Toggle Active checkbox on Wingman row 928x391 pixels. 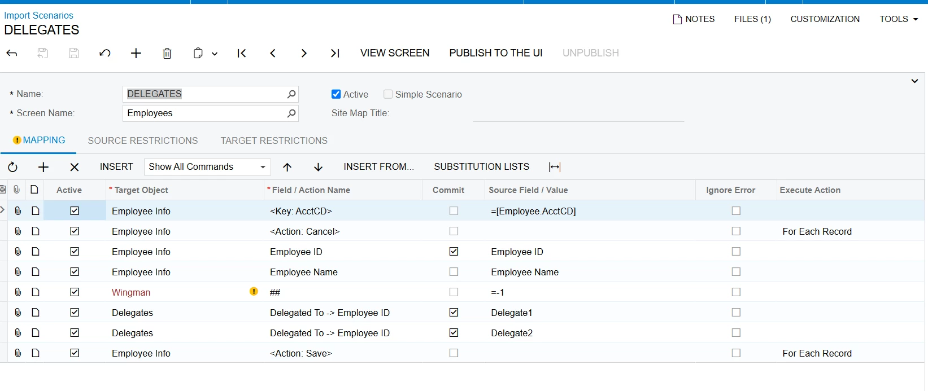point(75,292)
